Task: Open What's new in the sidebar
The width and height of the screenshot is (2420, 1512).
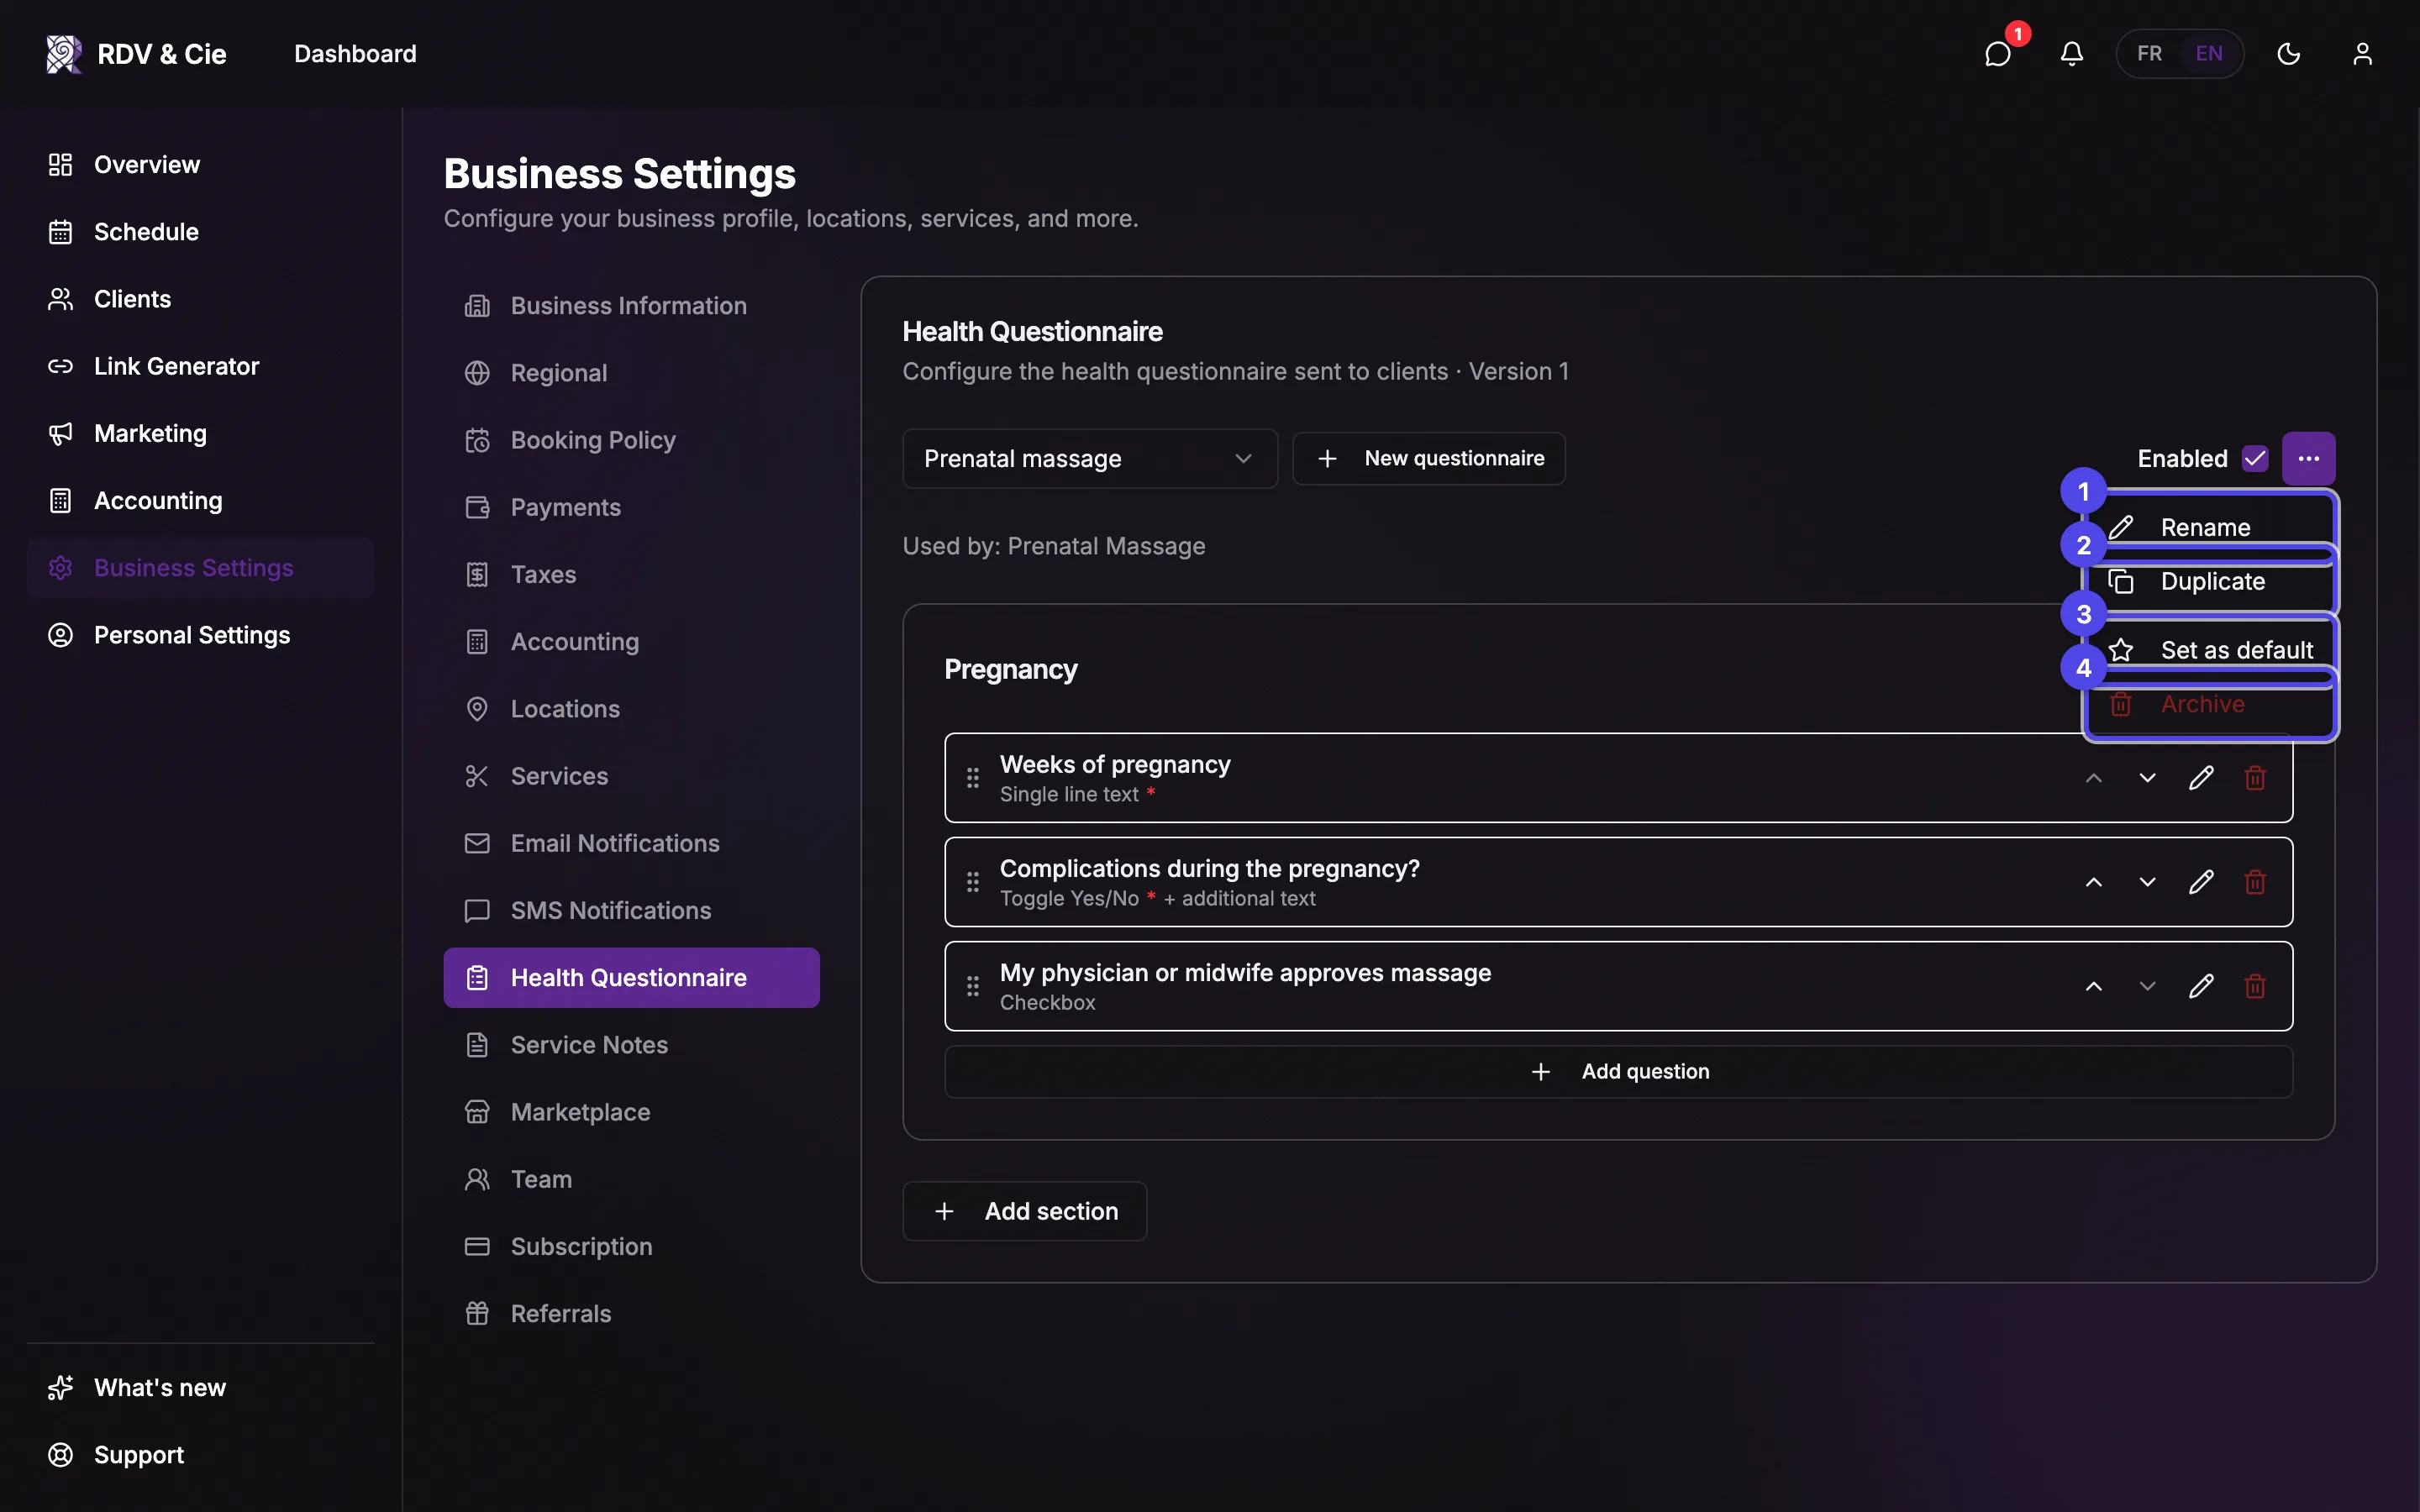Action: [201, 1388]
